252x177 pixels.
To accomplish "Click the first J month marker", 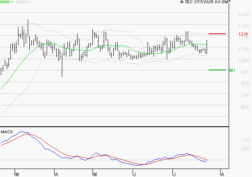I will point(135,175).
